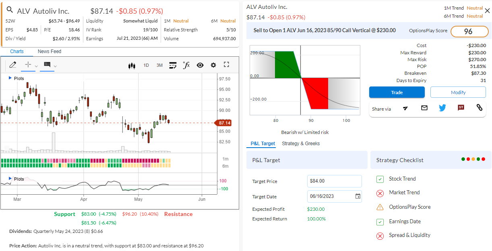The width and height of the screenshot is (492, 251).
Task: Expand chart to fullscreen
Action: pyautogui.click(x=226, y=65)
